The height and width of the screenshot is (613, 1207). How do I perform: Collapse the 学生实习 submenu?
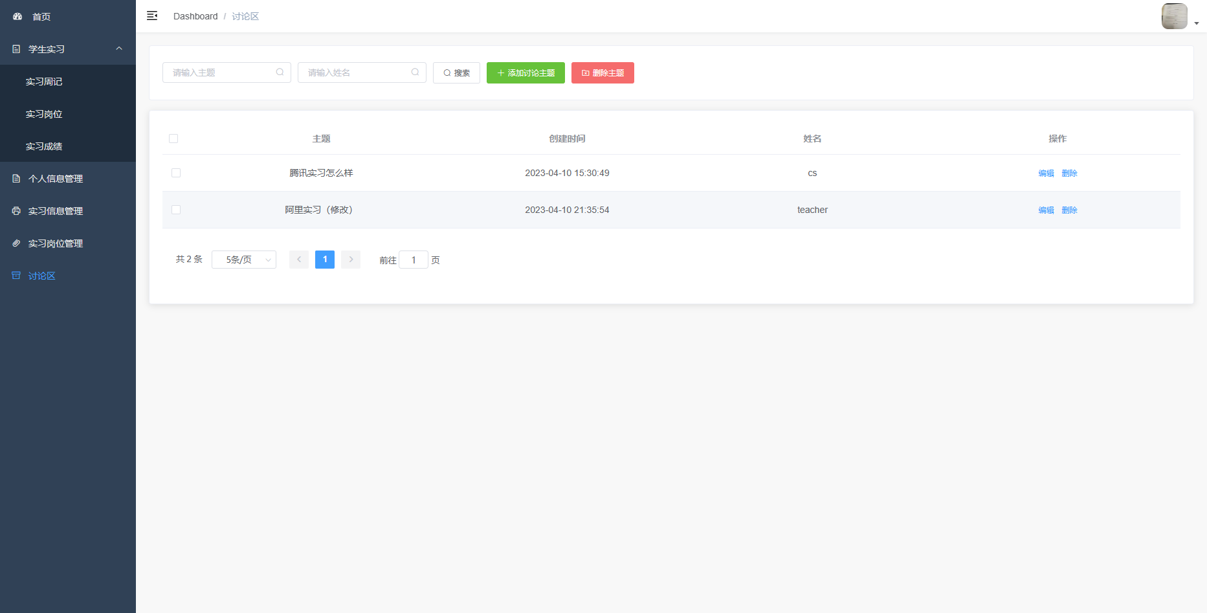click(119, 49)
